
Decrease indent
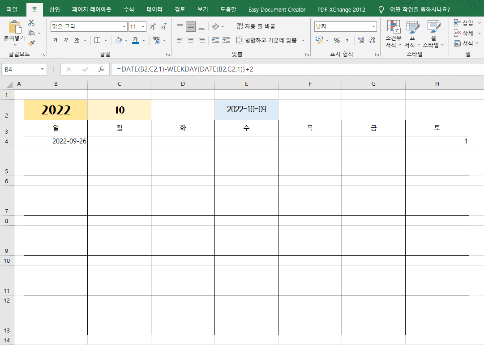pos(215,40)
